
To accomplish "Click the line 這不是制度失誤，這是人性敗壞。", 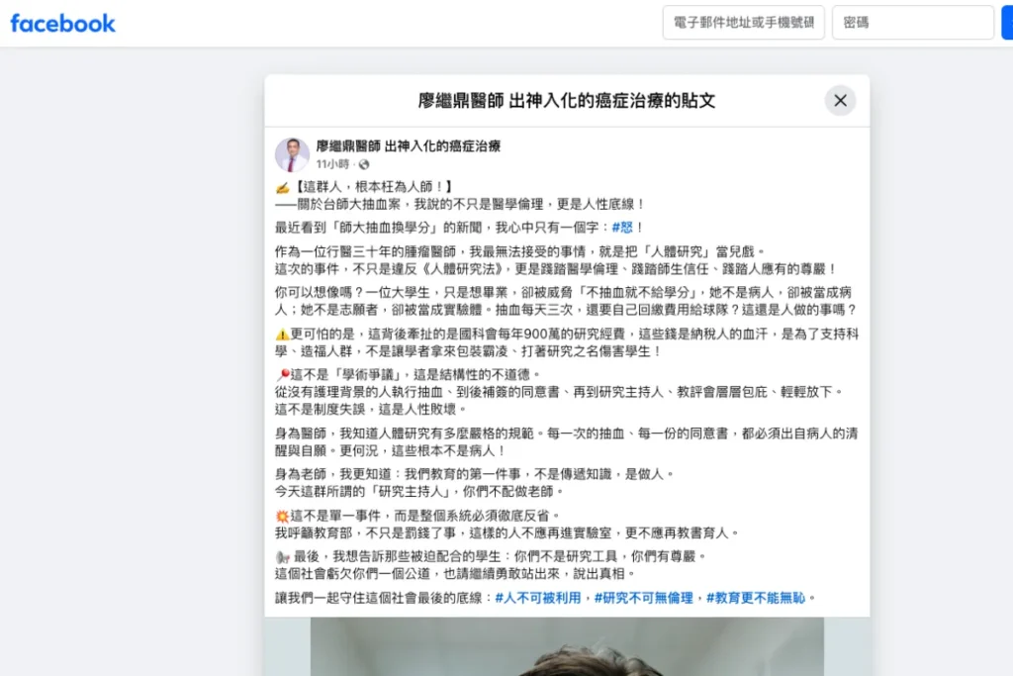I will tap(371, 409).
